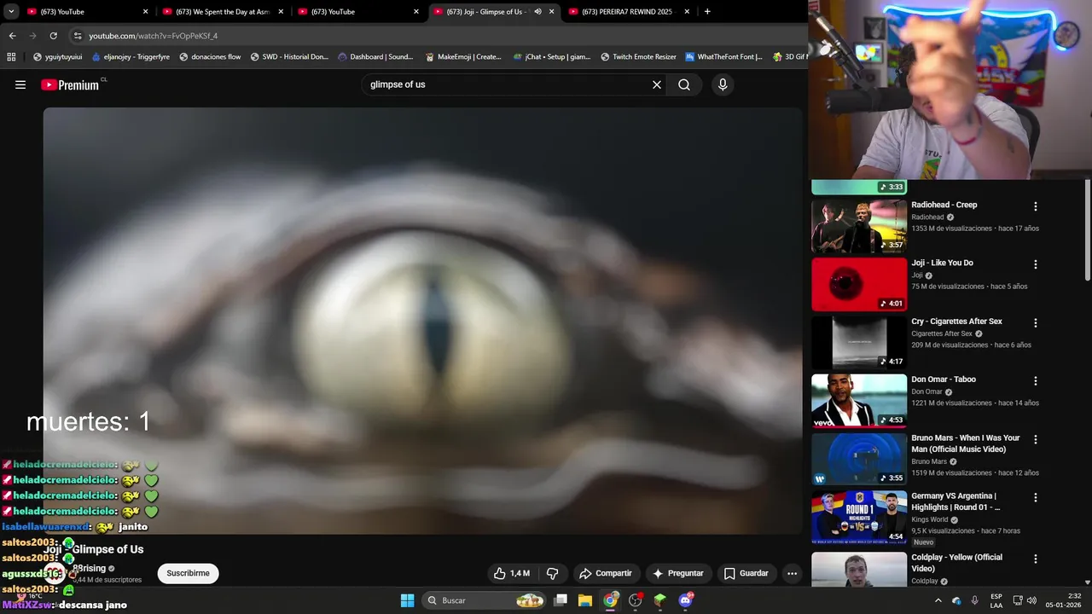Click the Preguntar AI button
Image resolution: width=1092 pixels, height=614 pixels.
pyautogui.click(x=678, y=573)
